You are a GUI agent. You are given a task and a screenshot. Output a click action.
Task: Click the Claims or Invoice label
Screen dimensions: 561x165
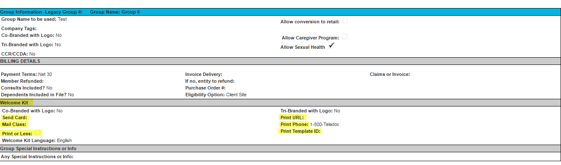pos(390,74)
